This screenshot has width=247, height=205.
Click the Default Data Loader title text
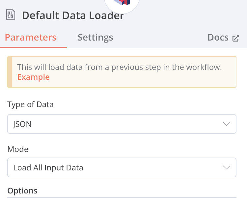coord(73,15)
